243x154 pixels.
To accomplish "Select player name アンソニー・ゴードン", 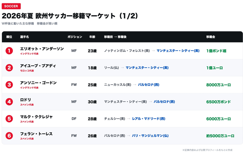I will tap(38, 83).
